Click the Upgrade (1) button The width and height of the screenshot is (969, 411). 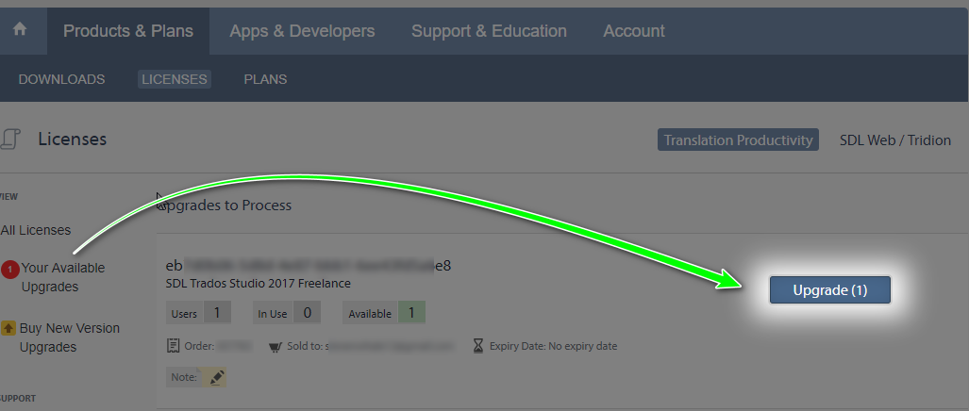coord(830,290)
